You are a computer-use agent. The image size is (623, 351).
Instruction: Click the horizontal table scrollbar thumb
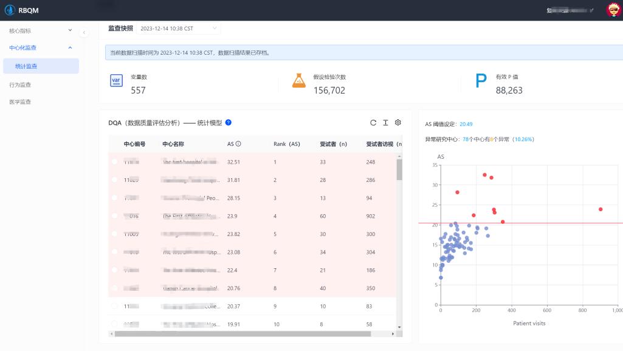point(243,334)
